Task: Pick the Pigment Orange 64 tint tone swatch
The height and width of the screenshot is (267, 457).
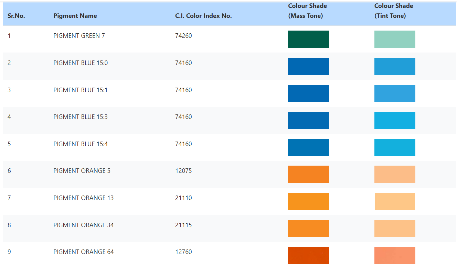Action: pyautogui.click(x=395, y=255)
